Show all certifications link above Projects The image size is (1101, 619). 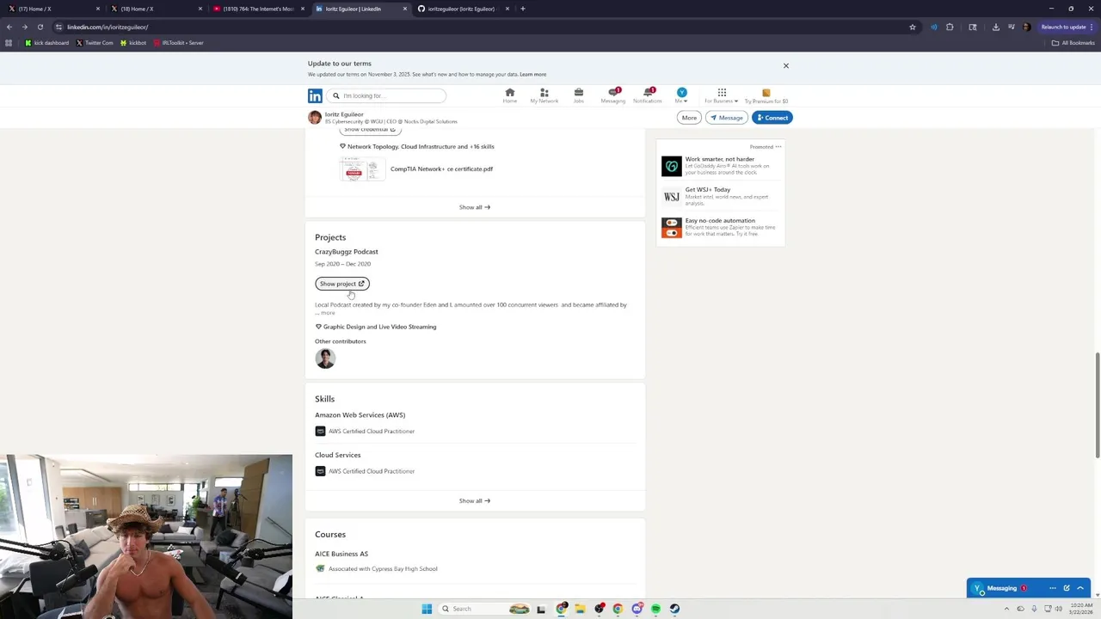(475, 207)
